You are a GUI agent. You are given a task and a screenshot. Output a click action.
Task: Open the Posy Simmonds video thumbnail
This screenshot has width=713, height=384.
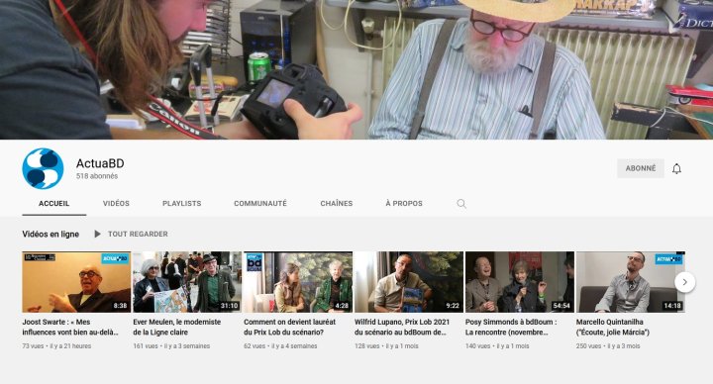click(520, 282)
